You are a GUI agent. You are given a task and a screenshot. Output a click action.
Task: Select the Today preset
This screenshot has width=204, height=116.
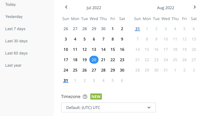click(10, 5)
